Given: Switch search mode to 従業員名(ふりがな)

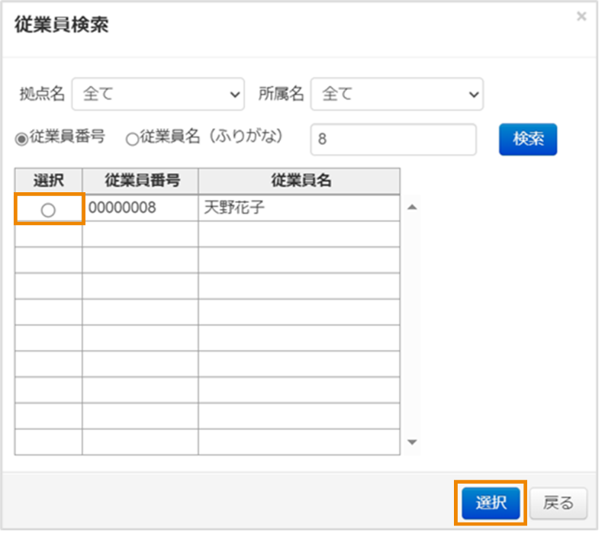Looking at the screenshot, I should click(132, 139).
